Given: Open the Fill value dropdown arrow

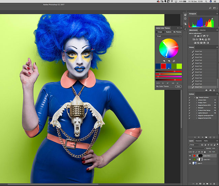Looking at the screenshot, I should click(x=217, y=152).
